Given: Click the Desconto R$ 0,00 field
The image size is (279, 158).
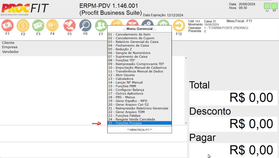Looking at the screenshot, I should (233, 124).
